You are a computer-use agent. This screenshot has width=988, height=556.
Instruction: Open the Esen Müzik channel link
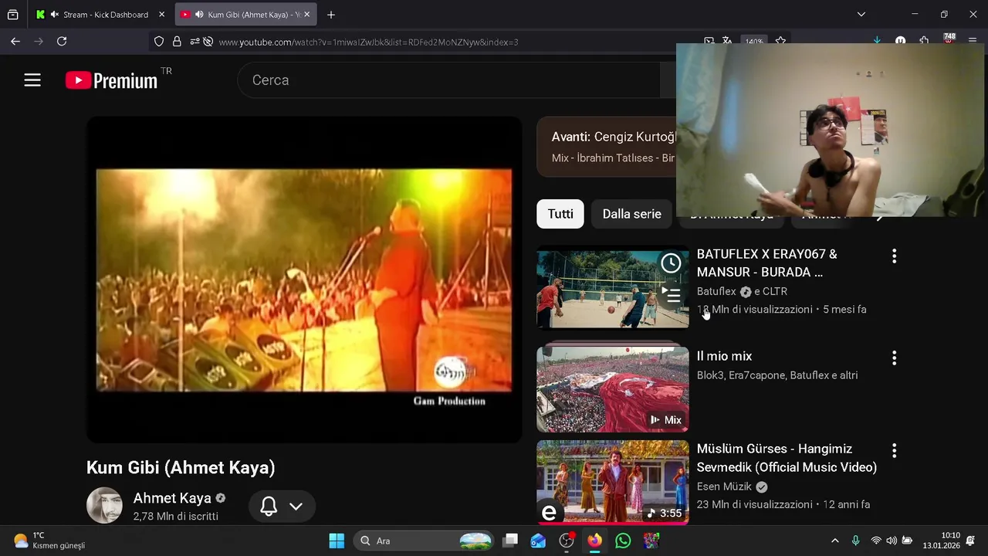coord(724,486)
